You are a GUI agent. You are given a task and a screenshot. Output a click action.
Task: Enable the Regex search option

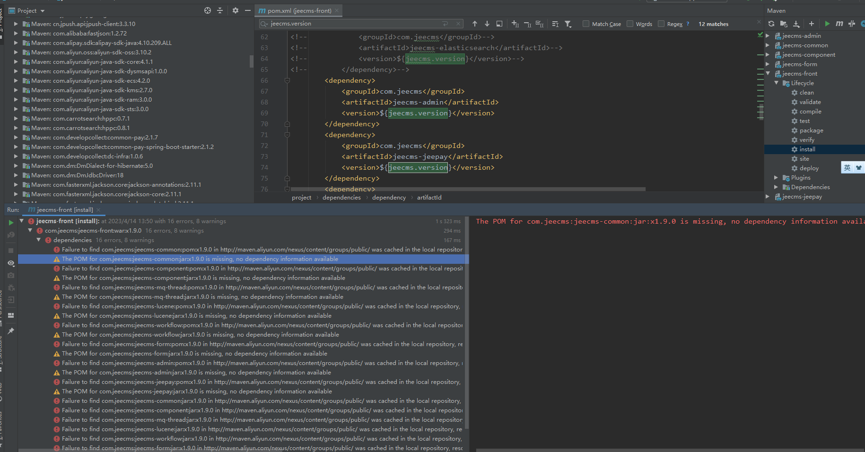[661, 24]
